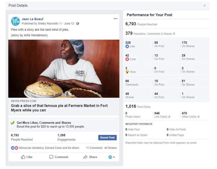Click the blue Like reaction icon in Performance
The height and width of the screenshot is (169, 217).
click(127, 46)
